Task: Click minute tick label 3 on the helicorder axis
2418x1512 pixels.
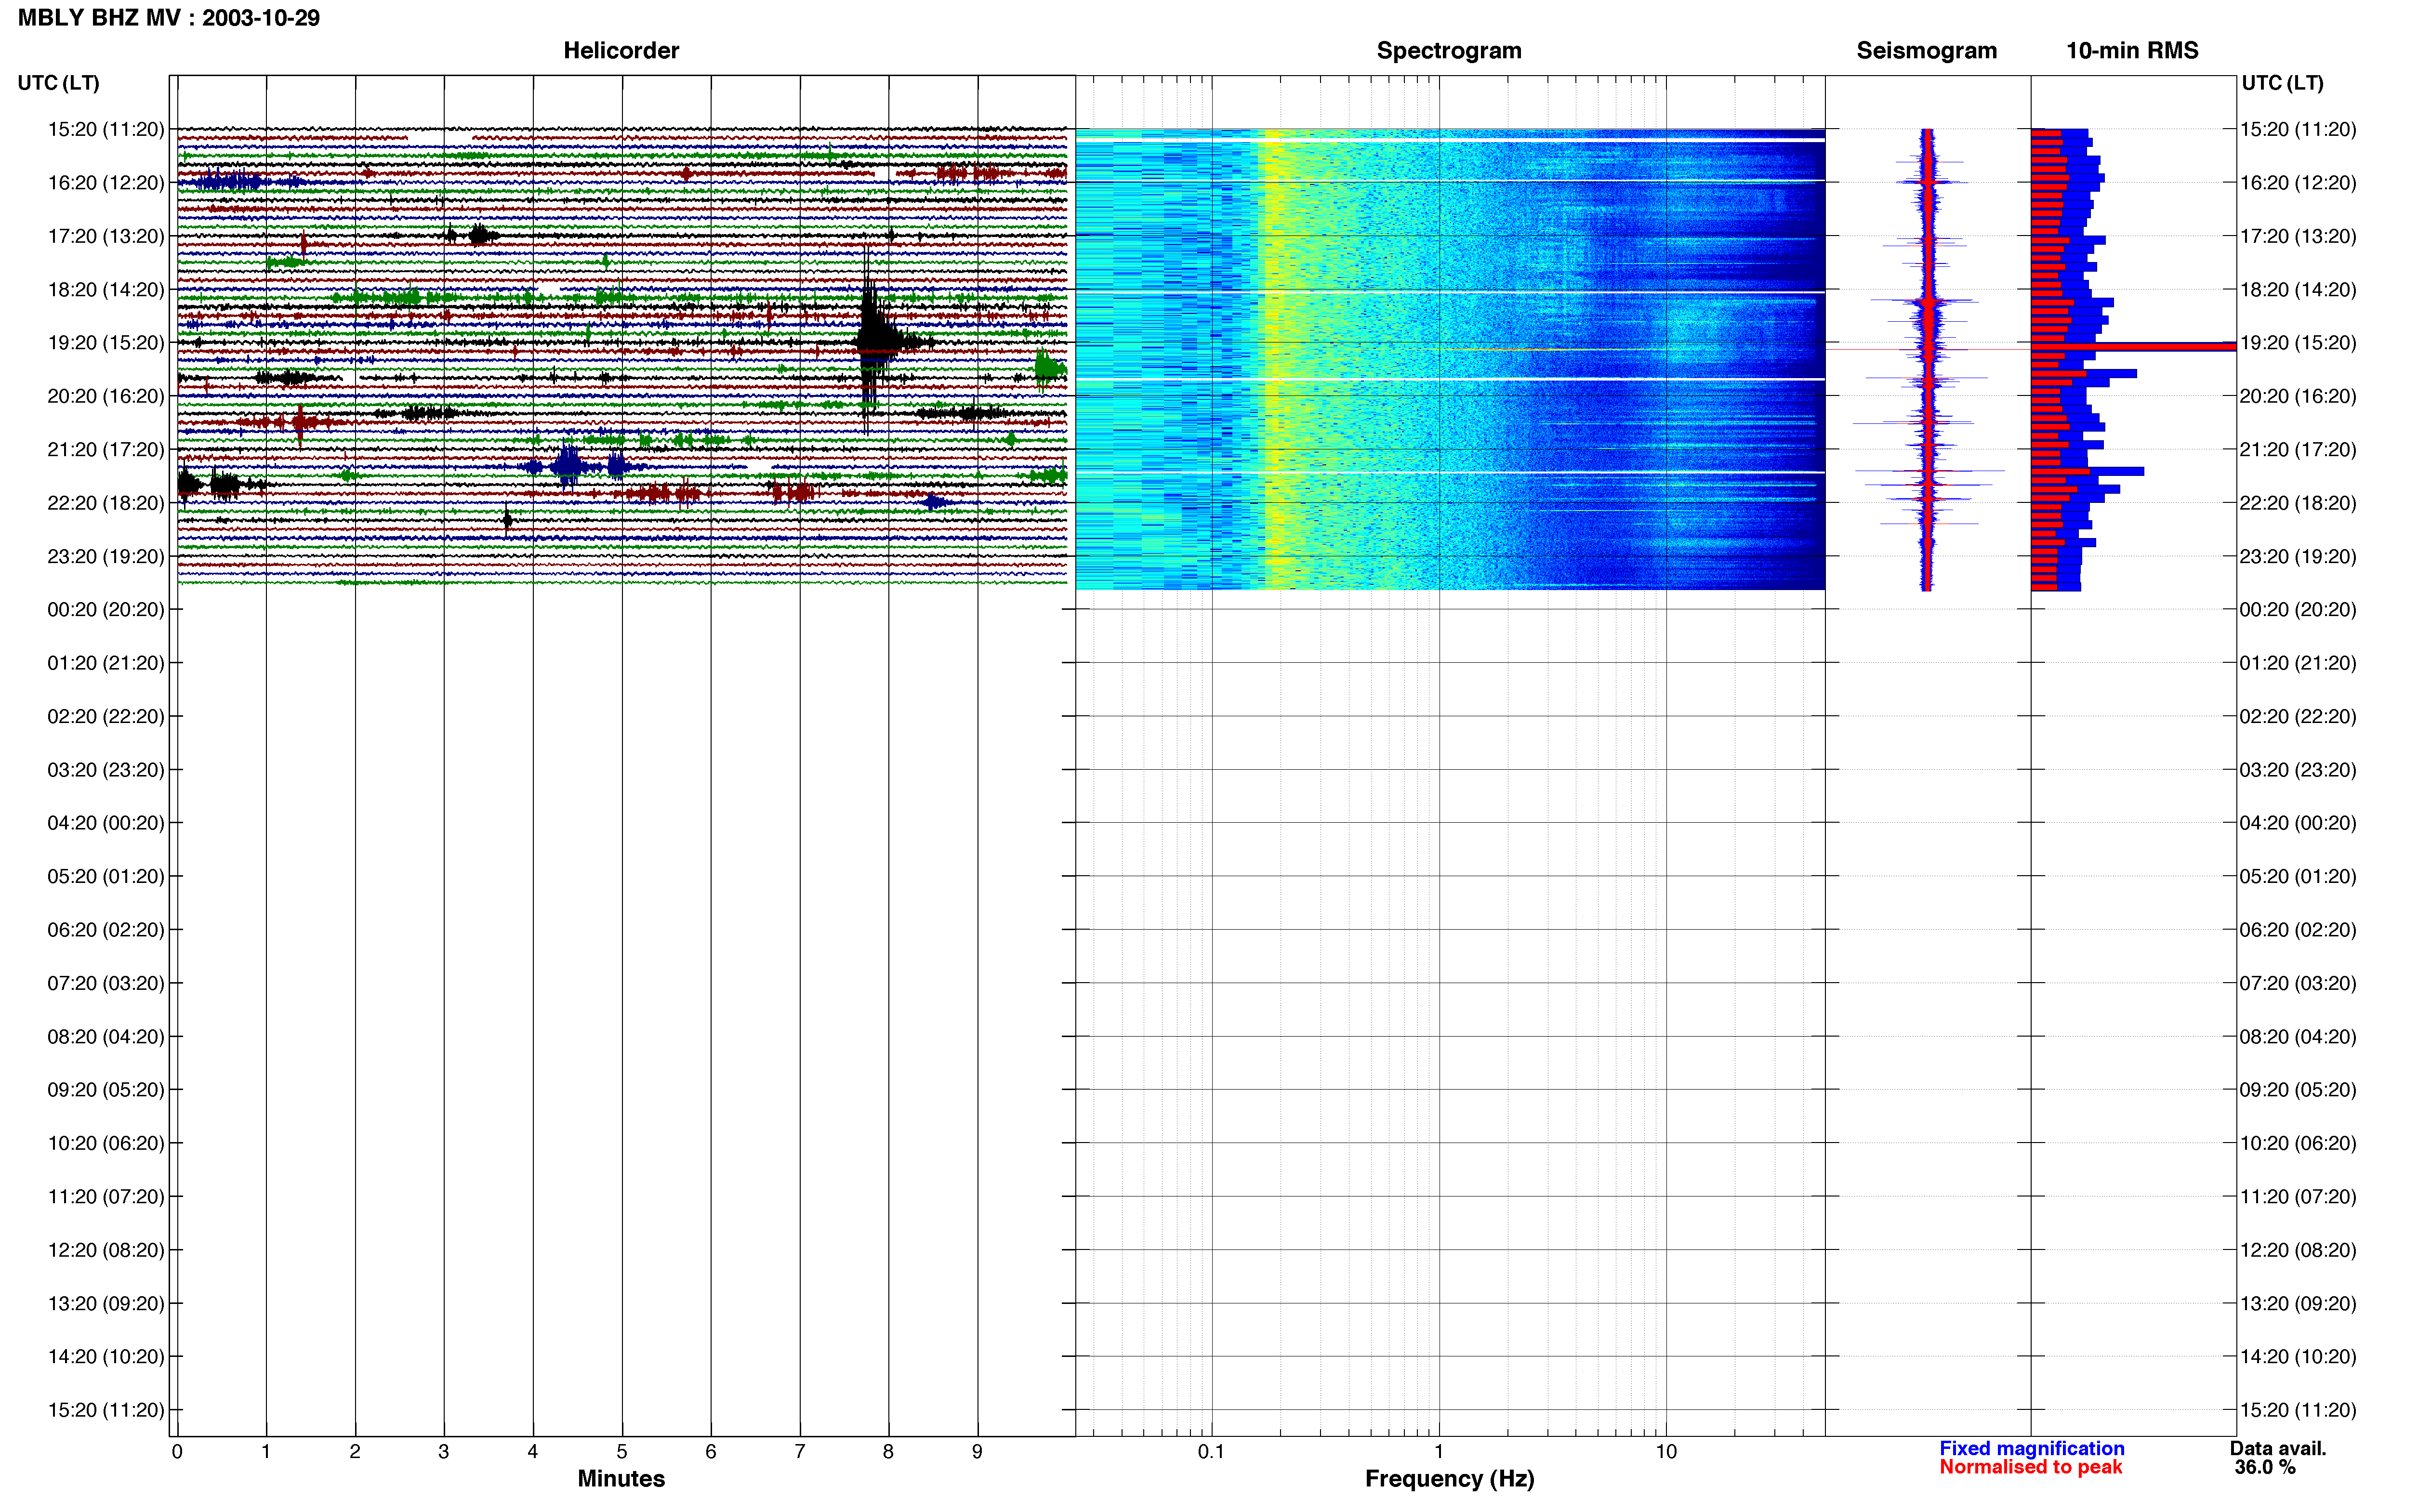Action: tap(444, 1451)
